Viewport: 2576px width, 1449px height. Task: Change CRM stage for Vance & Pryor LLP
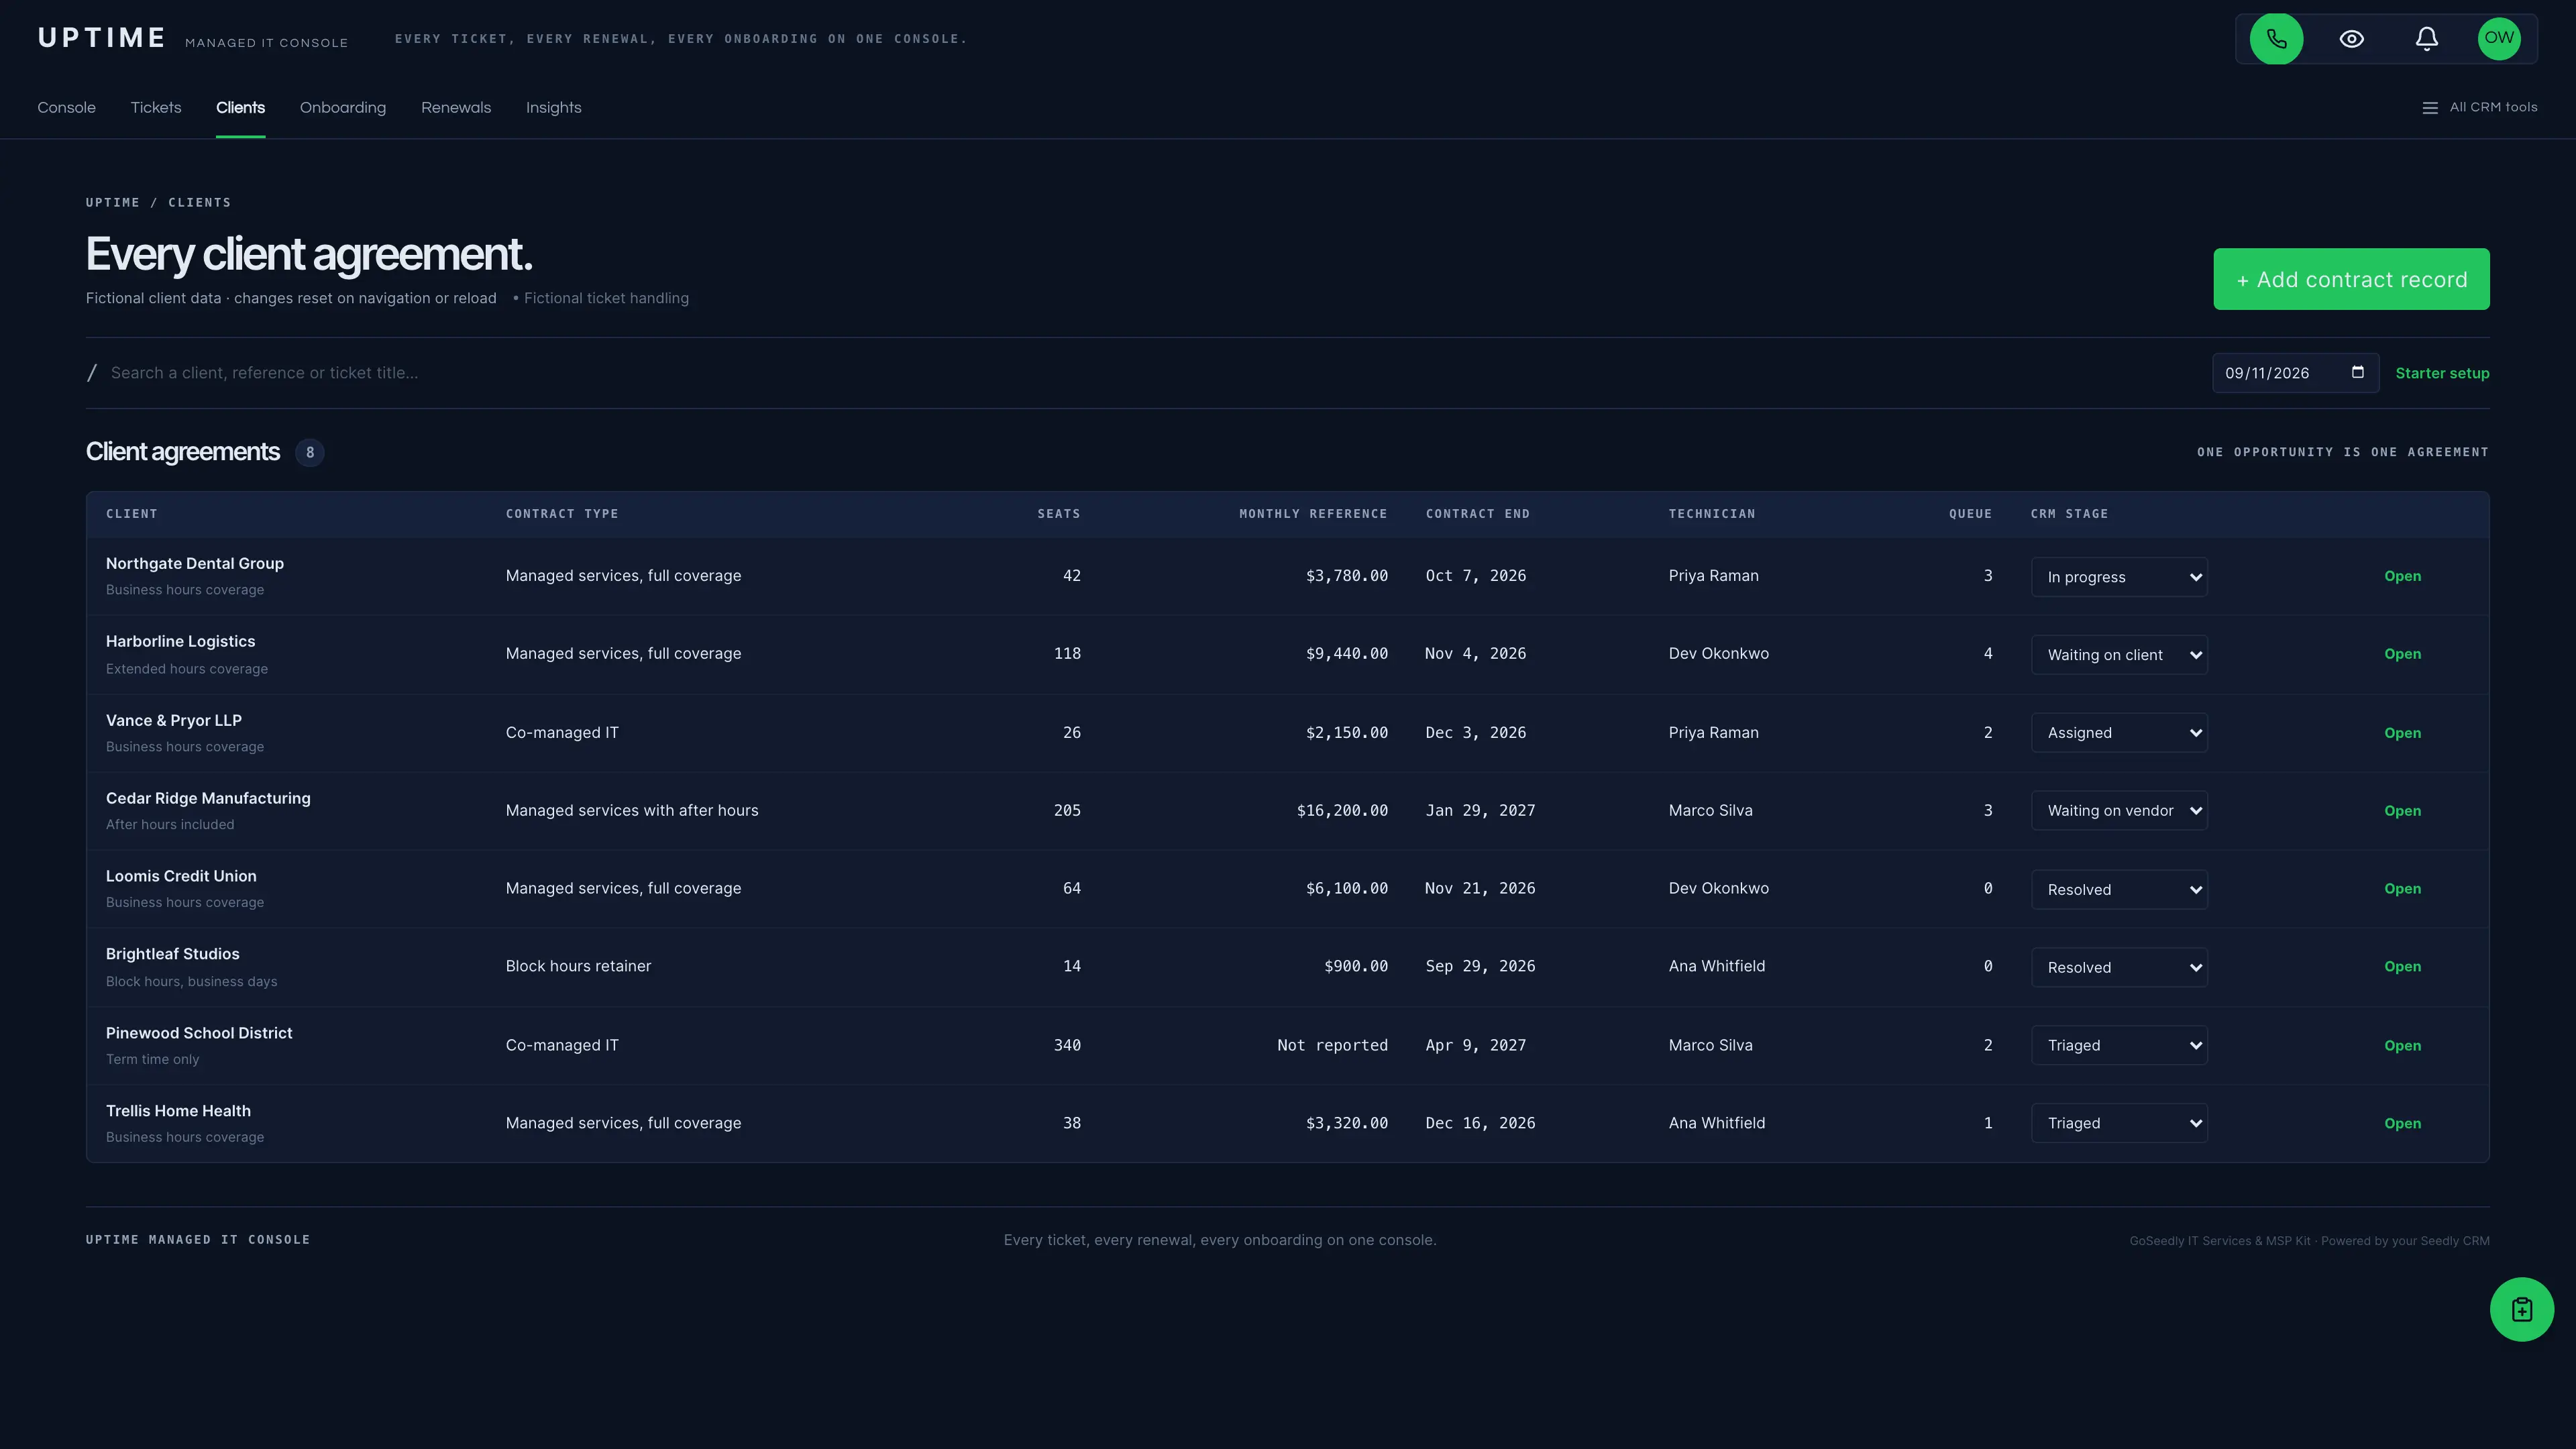(2119, 733)
